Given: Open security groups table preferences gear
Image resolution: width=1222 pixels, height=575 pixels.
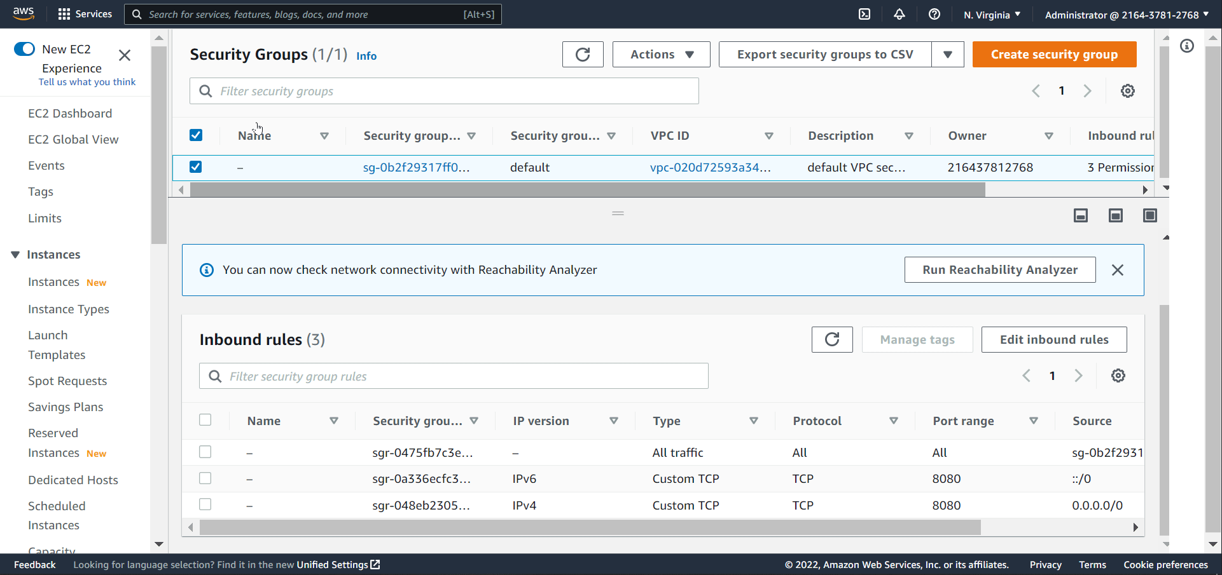Looking at the screenshot, I should [x=1127, y=91].
